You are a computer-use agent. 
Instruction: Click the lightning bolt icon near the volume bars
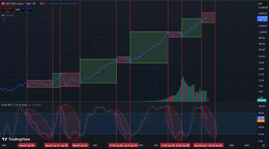click(x=207, y=99)
